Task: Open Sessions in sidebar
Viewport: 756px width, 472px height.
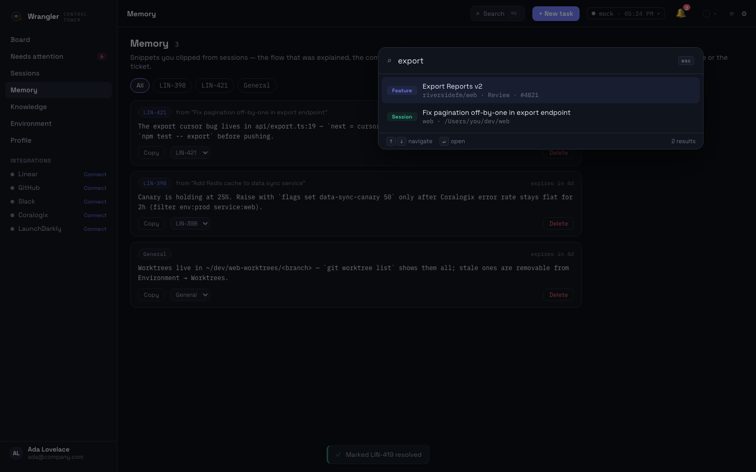Action: [58, 73]
